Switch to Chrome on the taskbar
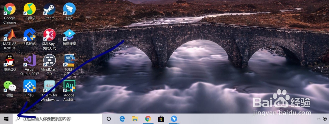 pos(148,119)
